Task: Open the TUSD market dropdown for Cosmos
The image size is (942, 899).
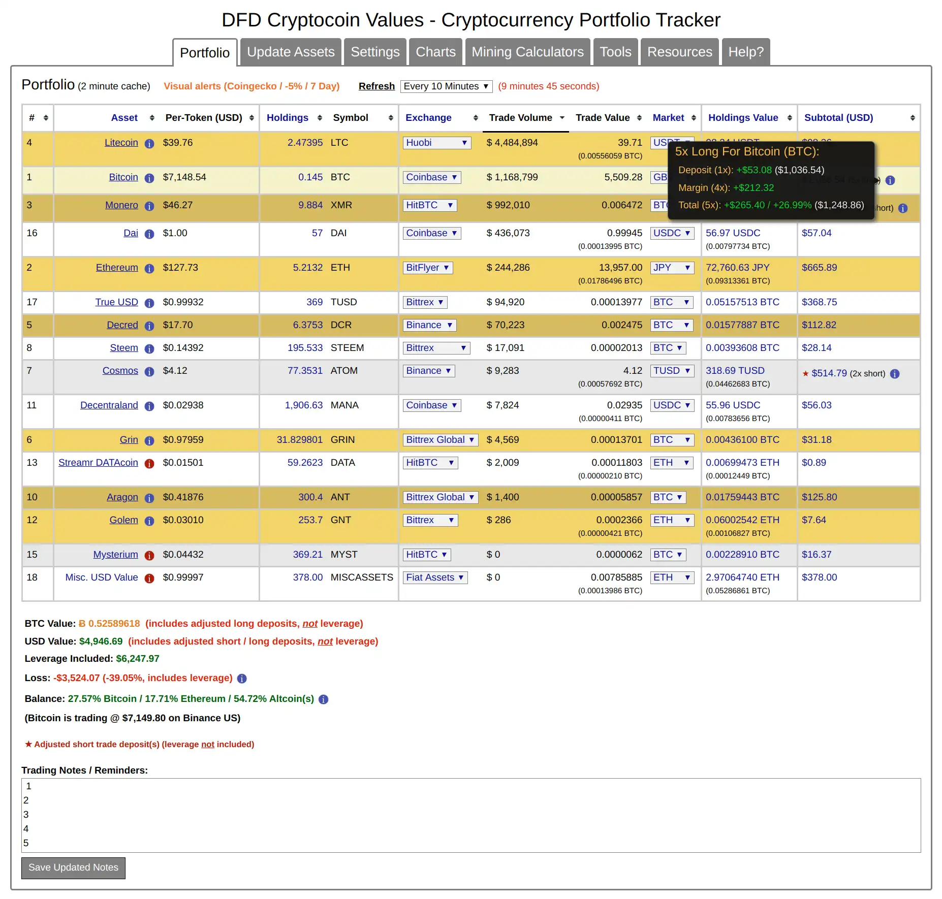Action: click(x=672, y=371)
